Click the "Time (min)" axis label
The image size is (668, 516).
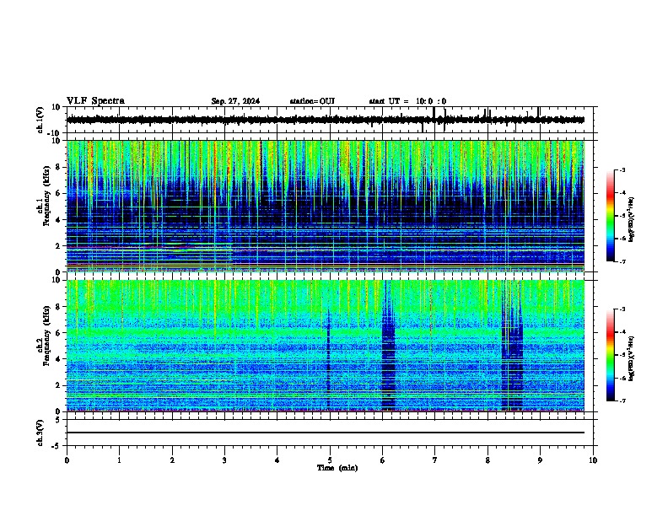tap(337, 468)
